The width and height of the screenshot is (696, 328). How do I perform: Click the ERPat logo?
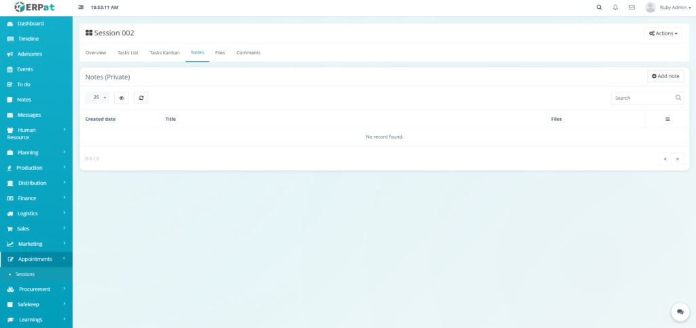pos(36,7)
